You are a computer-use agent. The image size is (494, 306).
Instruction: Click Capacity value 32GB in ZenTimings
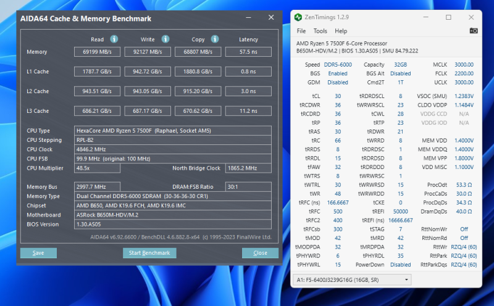(400, 65)
